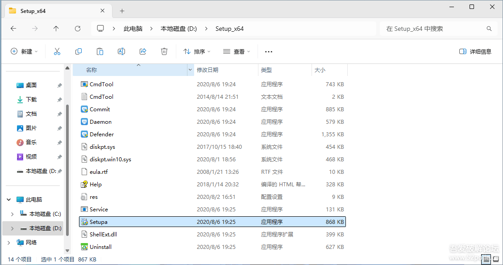Click navigation pane scroll down arrow
The height and width of the screenshot is (265, 503).
67,251
